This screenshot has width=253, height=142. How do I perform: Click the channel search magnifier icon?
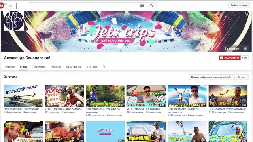[x=104, y=67]
